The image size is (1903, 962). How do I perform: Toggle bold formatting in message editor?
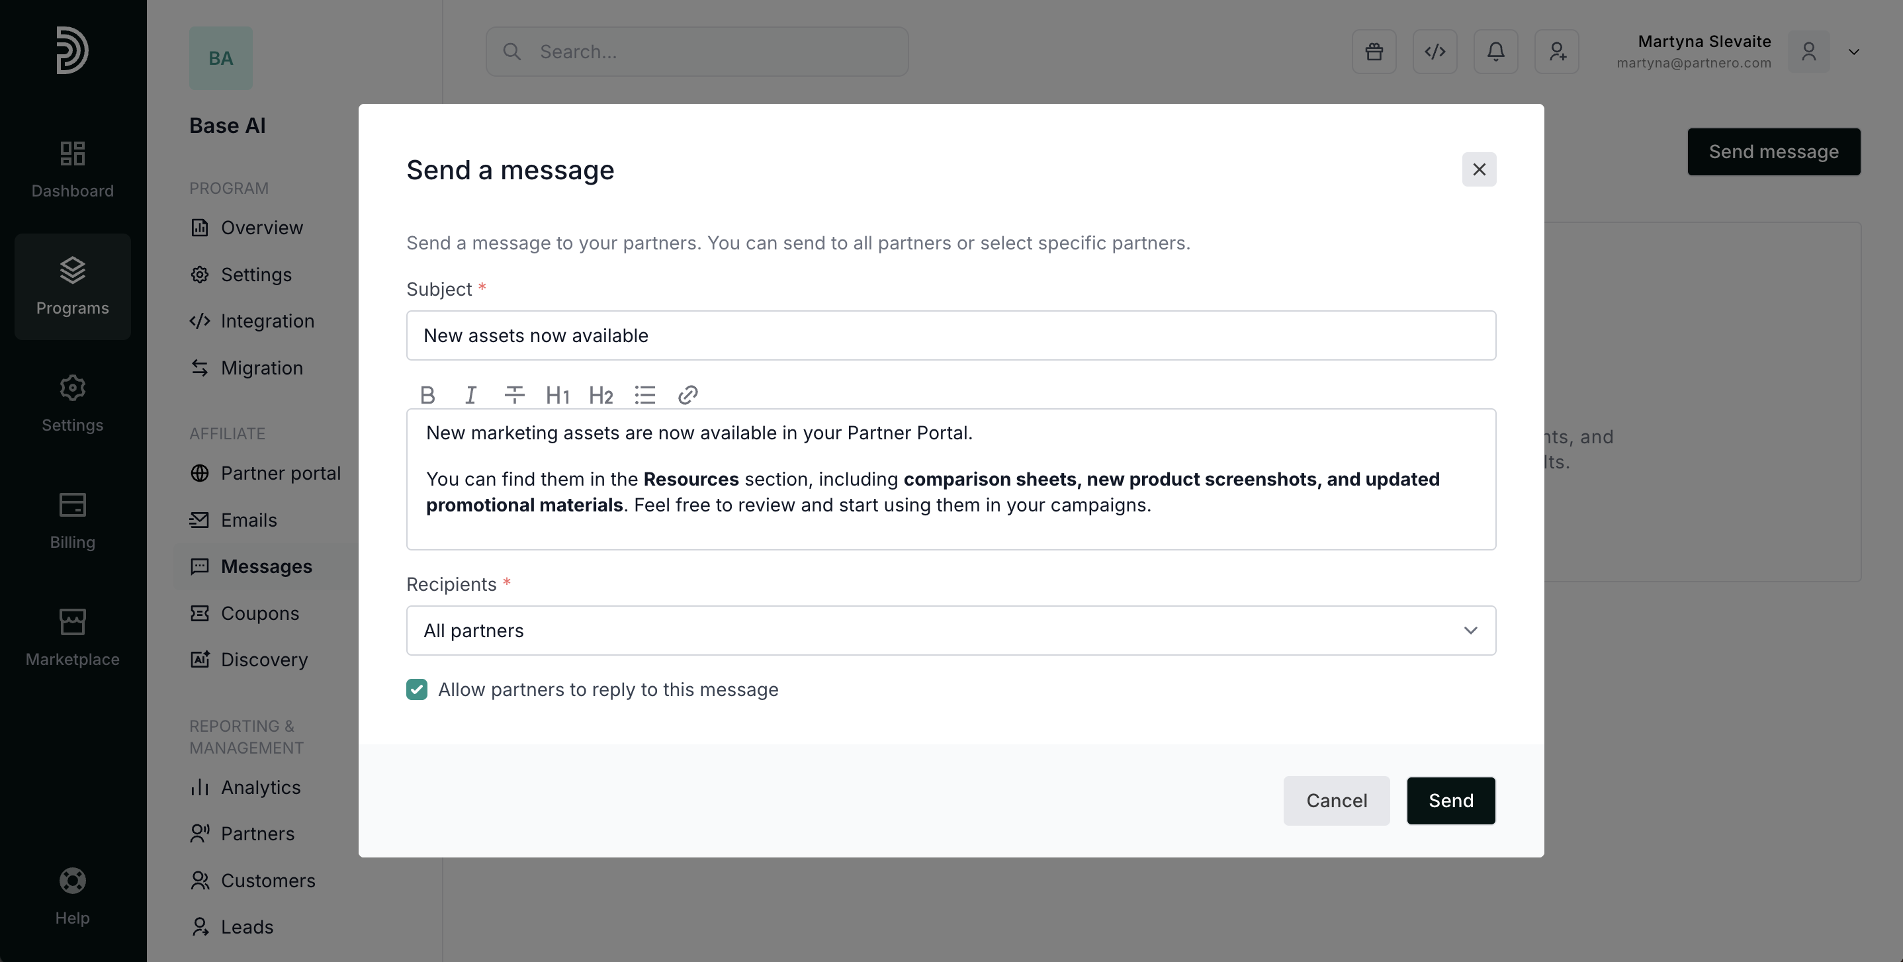point(427,395)
